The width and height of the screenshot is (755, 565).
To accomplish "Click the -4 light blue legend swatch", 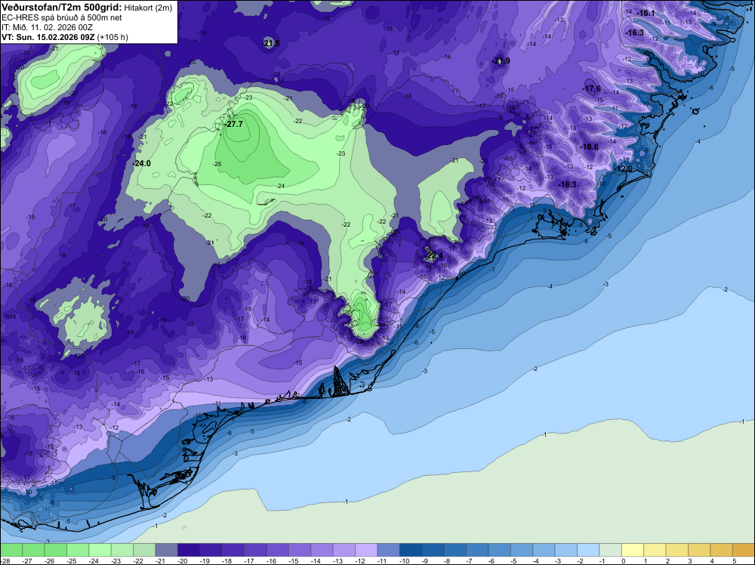I will [x=544, y=550].
